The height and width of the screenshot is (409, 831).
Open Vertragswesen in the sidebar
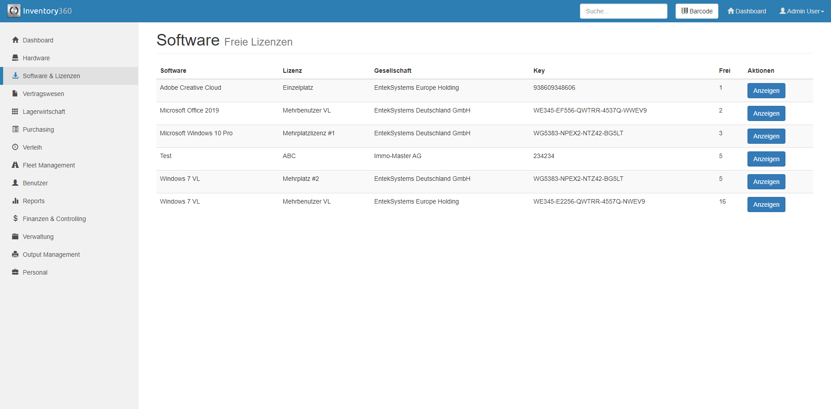pyautogui.click(x=43, y=94)
